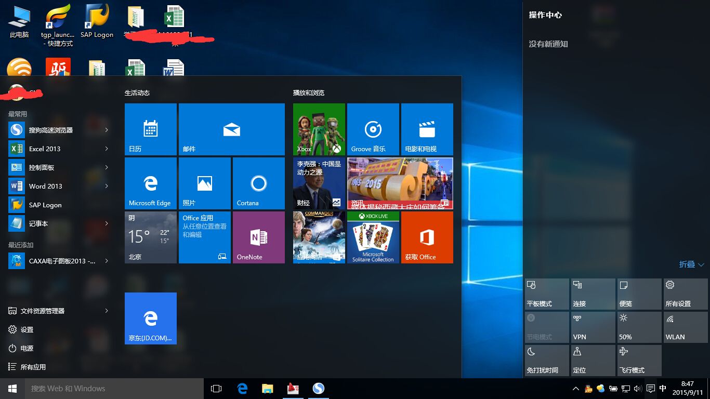Open the 资讯 news tile
Viewport: 710px width, 399px height.
(x=400, y=183)
